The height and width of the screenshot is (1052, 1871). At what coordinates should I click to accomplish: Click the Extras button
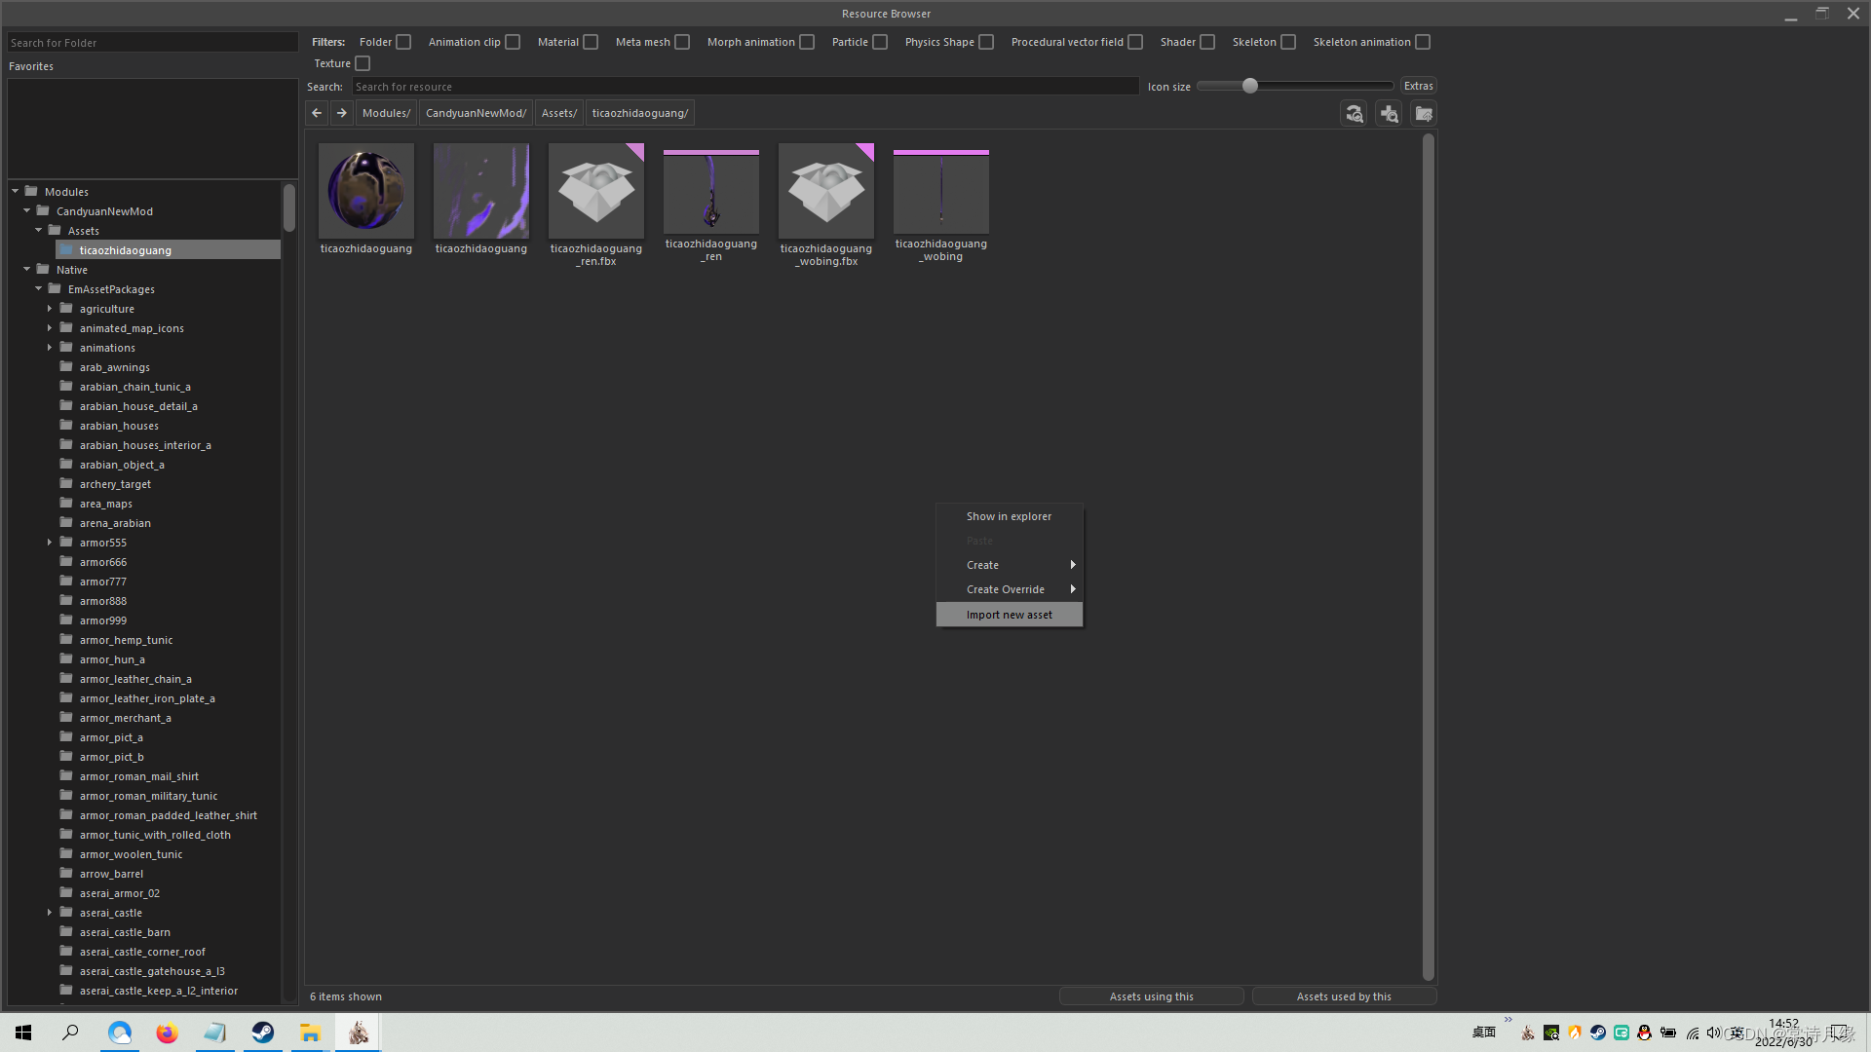click(1418, 86)
